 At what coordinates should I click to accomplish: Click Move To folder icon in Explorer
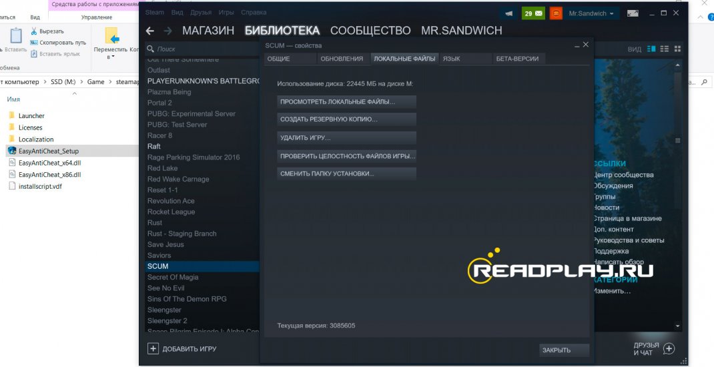click(111, 35)
